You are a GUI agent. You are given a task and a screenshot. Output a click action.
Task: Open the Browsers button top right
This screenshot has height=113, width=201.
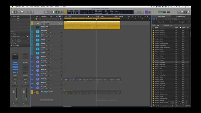point(188,12)
